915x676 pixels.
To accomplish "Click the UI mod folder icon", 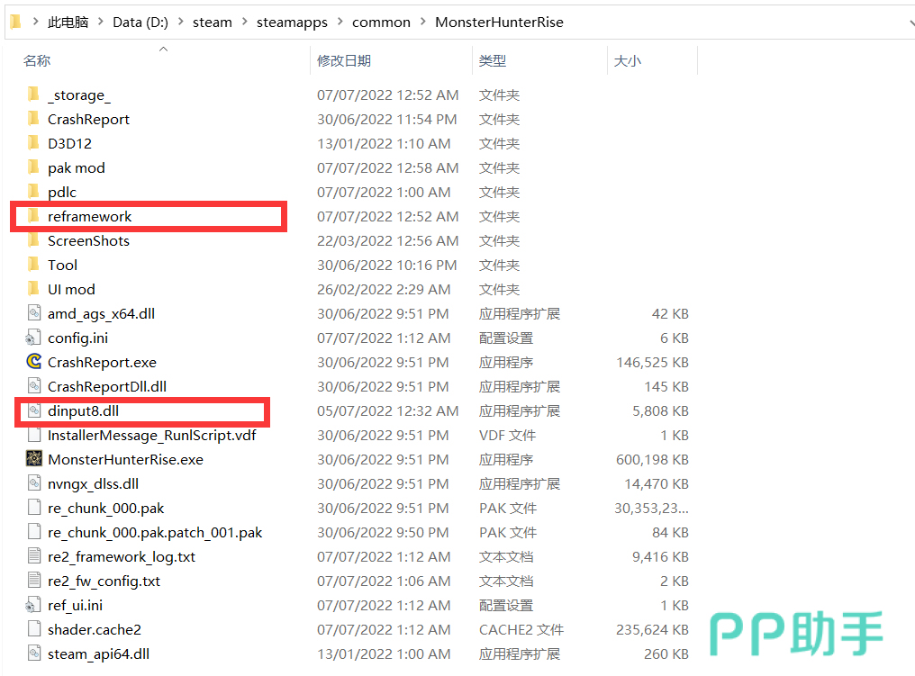I will click(34, 289).
